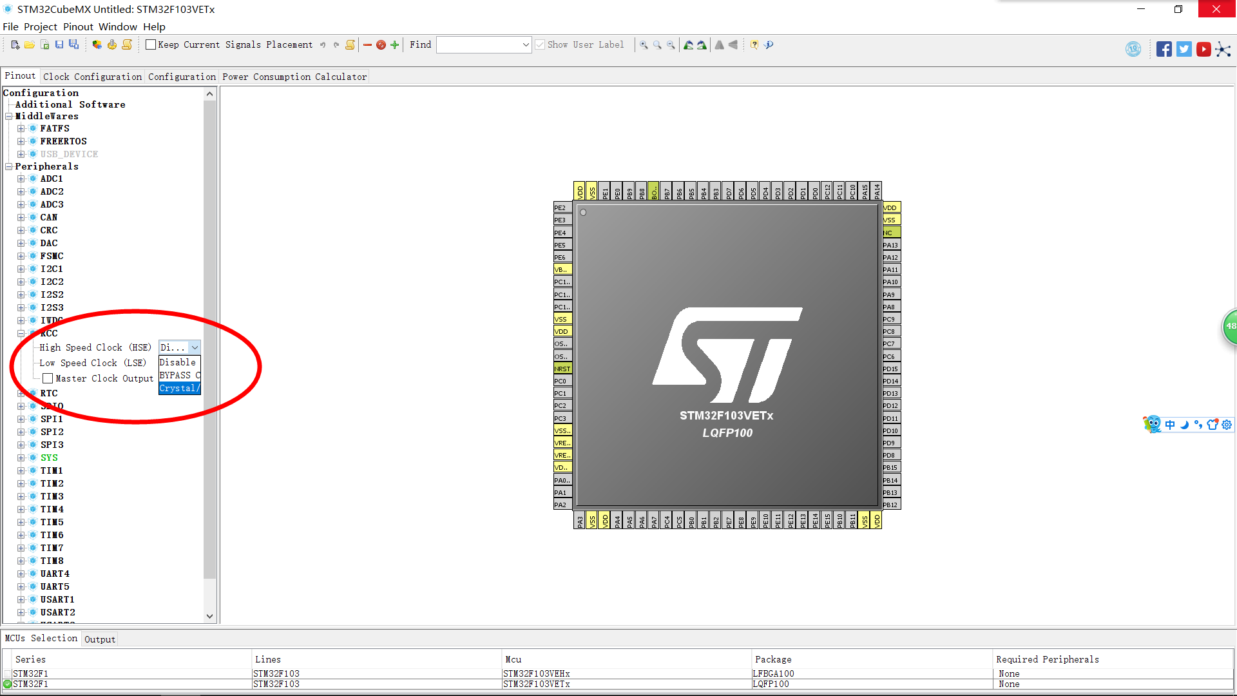Check the Master Clock Output checkbox

(48, 379)
